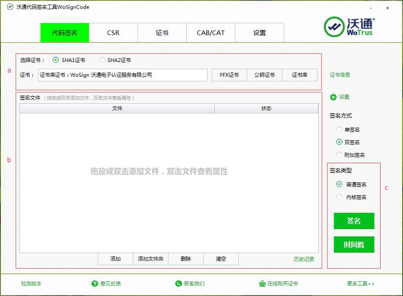
Task: Click the PFX证书 button
Action: (x=229, y=75)
